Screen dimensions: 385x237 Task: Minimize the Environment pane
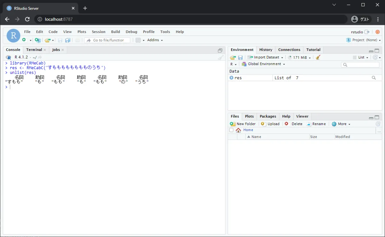point(371,51)
